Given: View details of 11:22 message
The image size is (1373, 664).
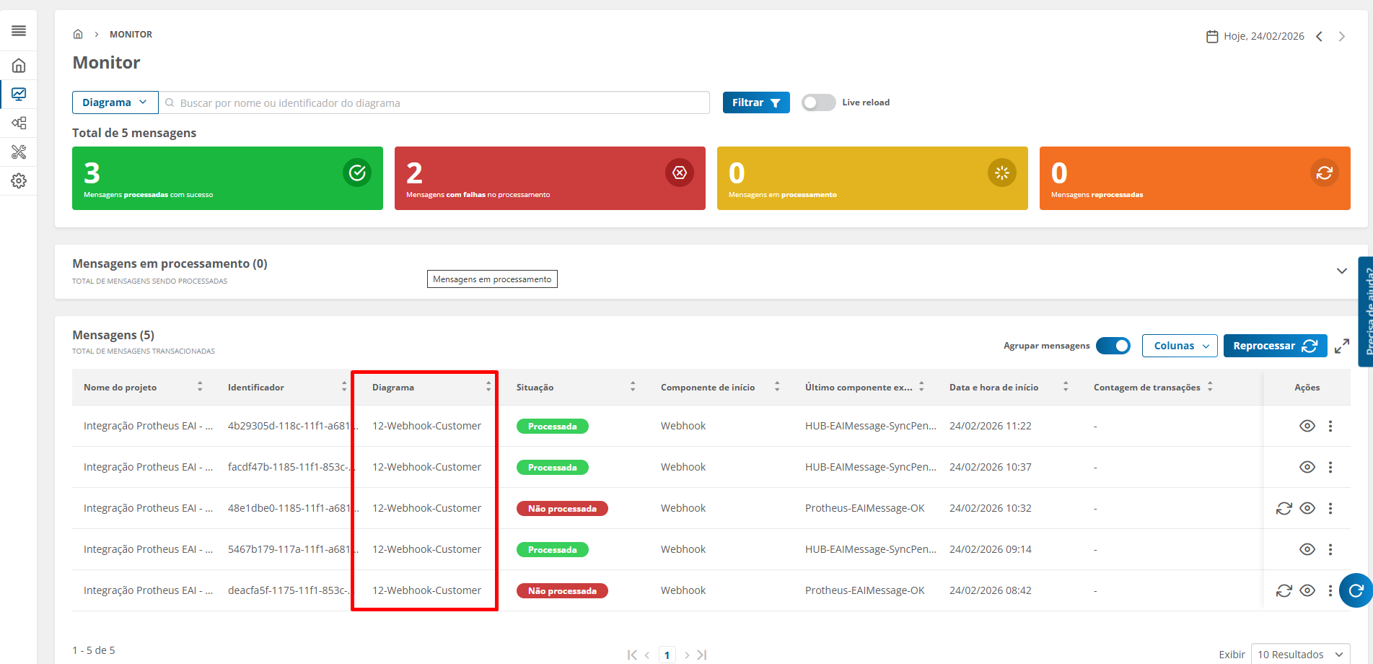Looking at the screenshot, I should pyautogui.click(x=1307, y=426).
